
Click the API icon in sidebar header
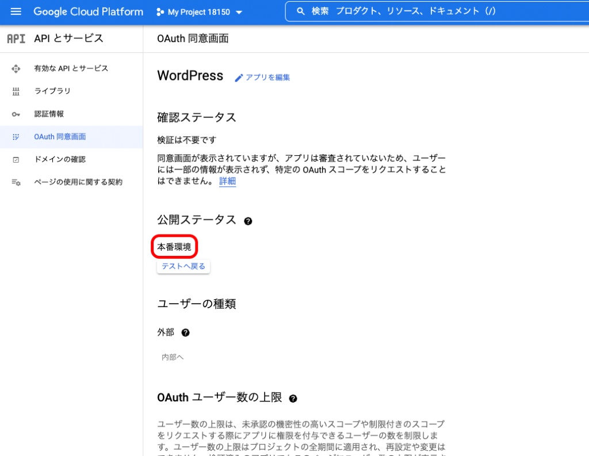pos(16,39)
